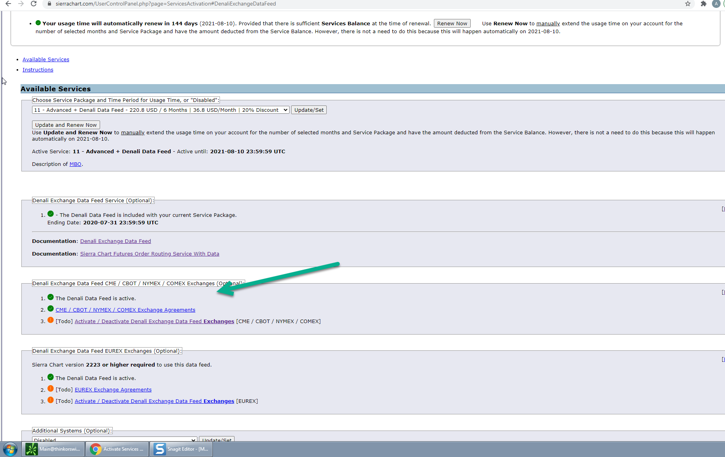Open the EUREX Exchange Agreements link
The width and height of the screenshot is (725, 457).
113,389
